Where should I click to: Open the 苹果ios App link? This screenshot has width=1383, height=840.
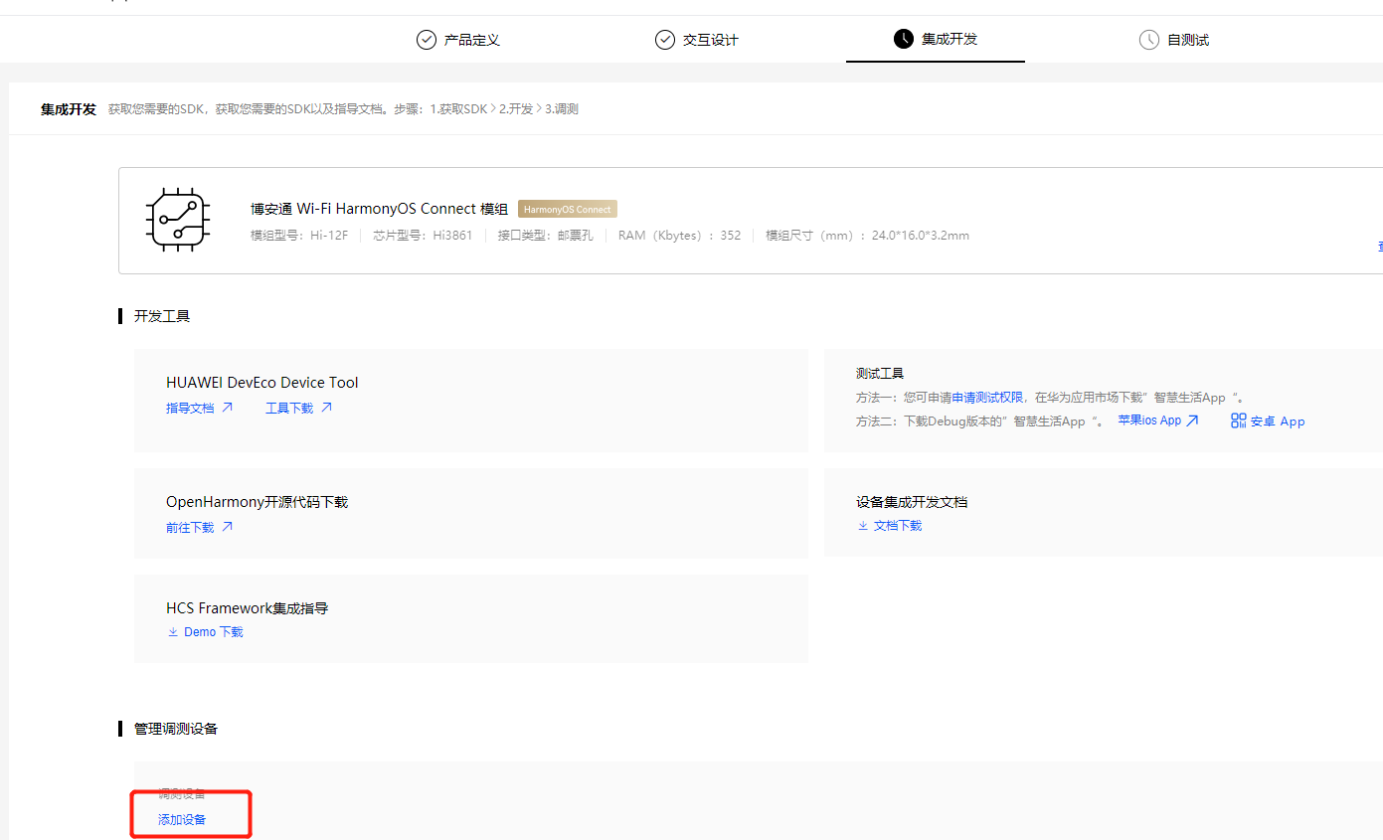pos(1149,420)
